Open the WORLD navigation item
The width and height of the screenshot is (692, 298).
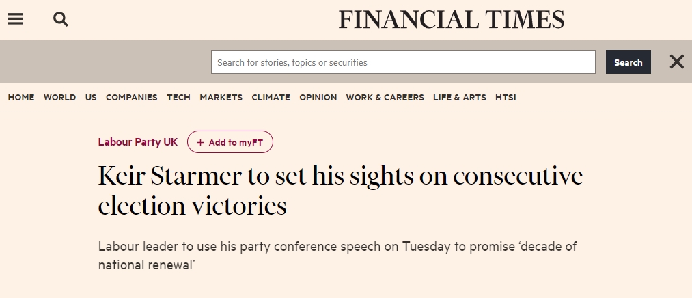click(59, 98)
